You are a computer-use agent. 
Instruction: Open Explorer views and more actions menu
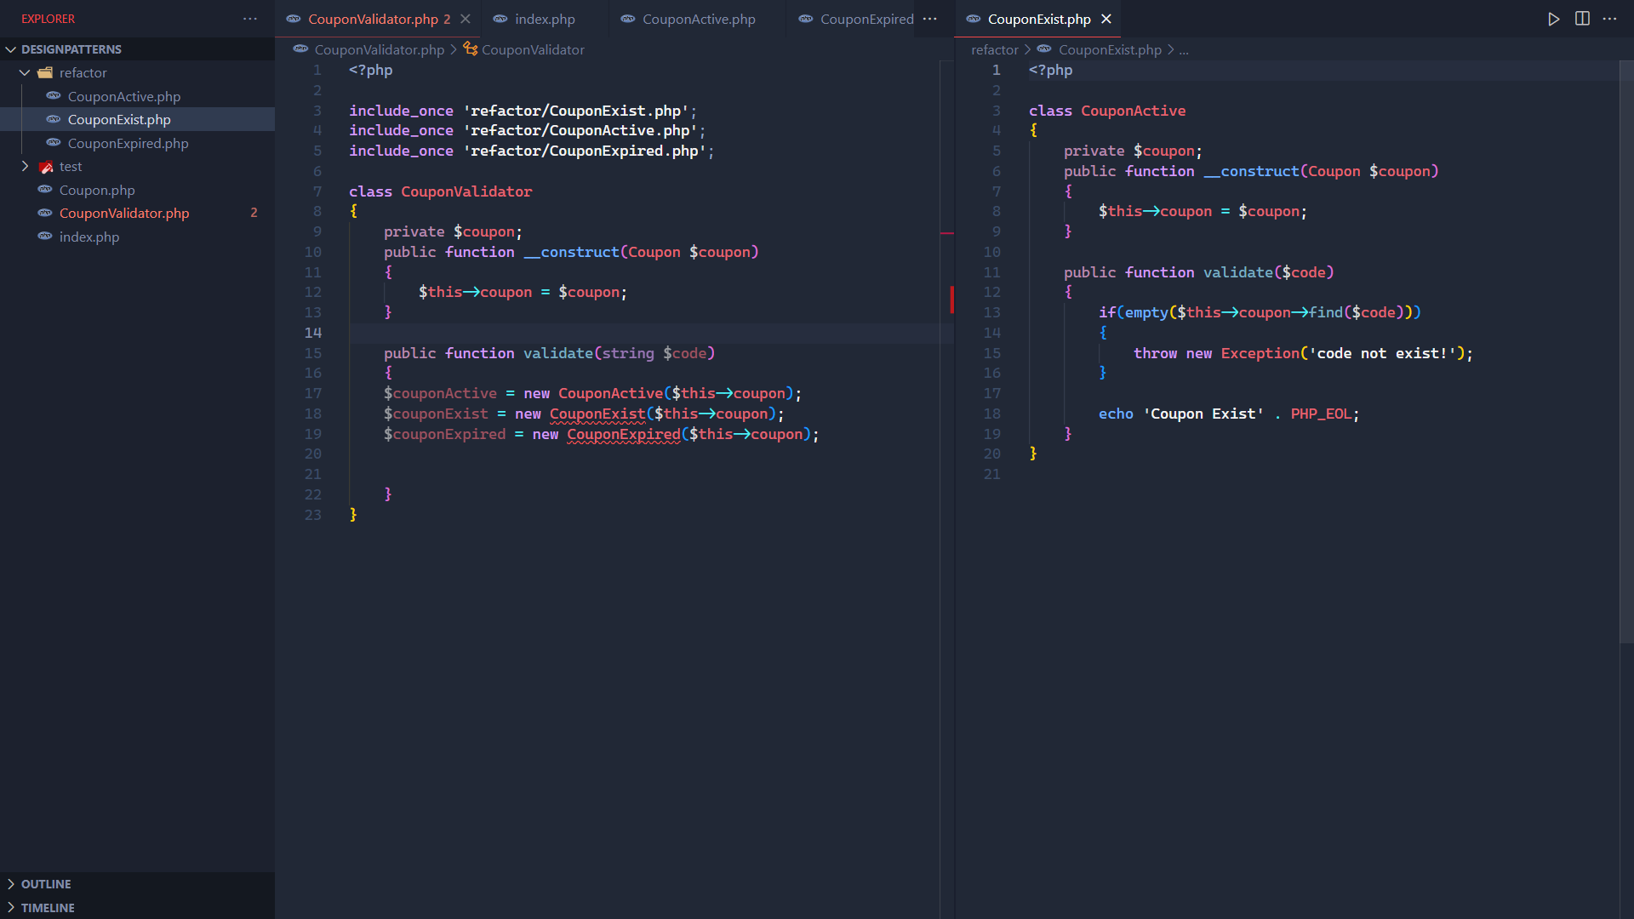[x=249, y=19]
